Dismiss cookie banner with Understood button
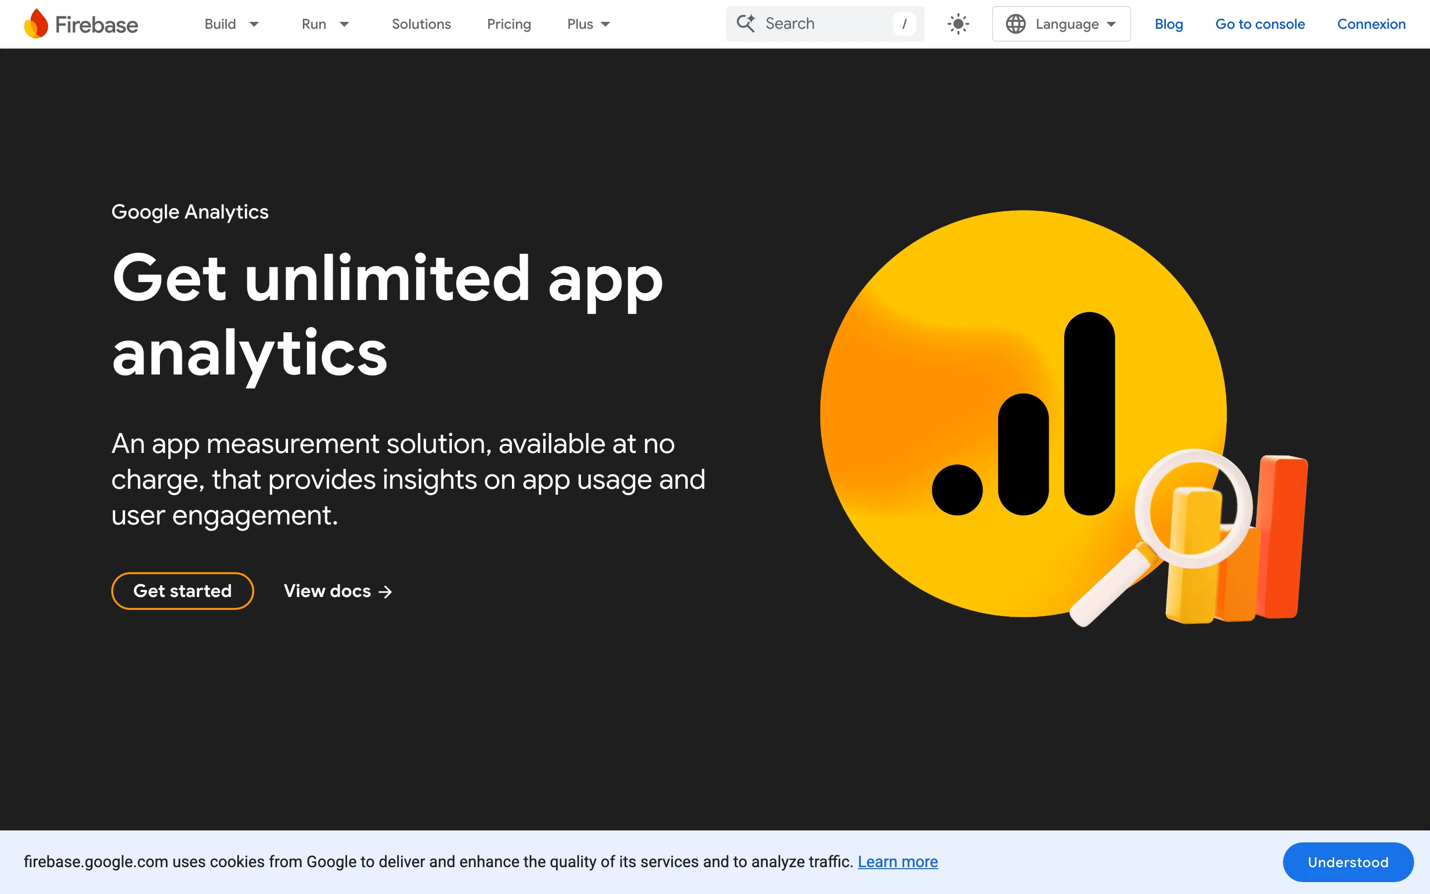 (x=1348, y=862)
